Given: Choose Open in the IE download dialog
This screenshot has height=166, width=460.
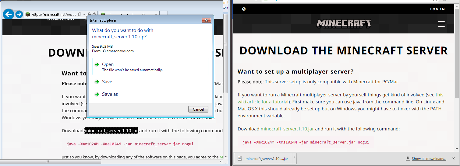Looking at the screenshot, I should tap(150, 67).
